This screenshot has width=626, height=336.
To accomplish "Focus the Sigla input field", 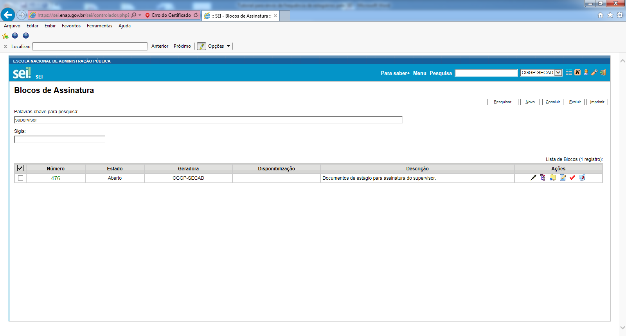I will click(x=59, y=139).
